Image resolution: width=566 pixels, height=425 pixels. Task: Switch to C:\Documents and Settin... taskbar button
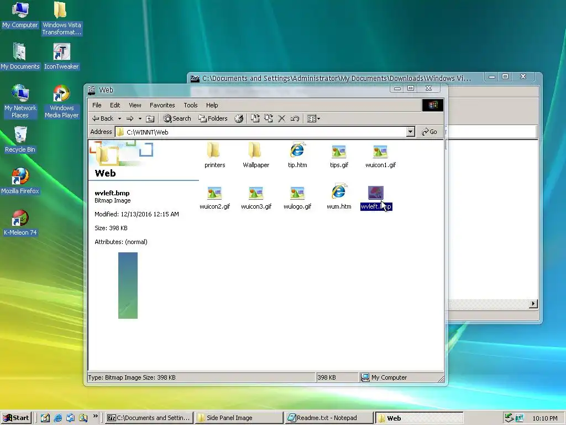point(149,418)
